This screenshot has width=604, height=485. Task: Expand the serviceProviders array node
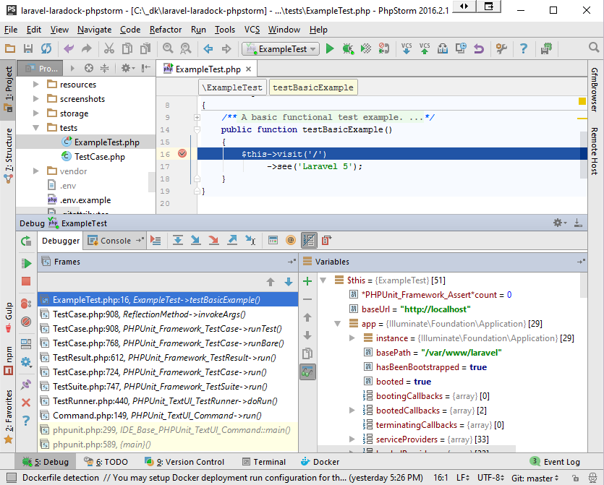coord(352,439)
